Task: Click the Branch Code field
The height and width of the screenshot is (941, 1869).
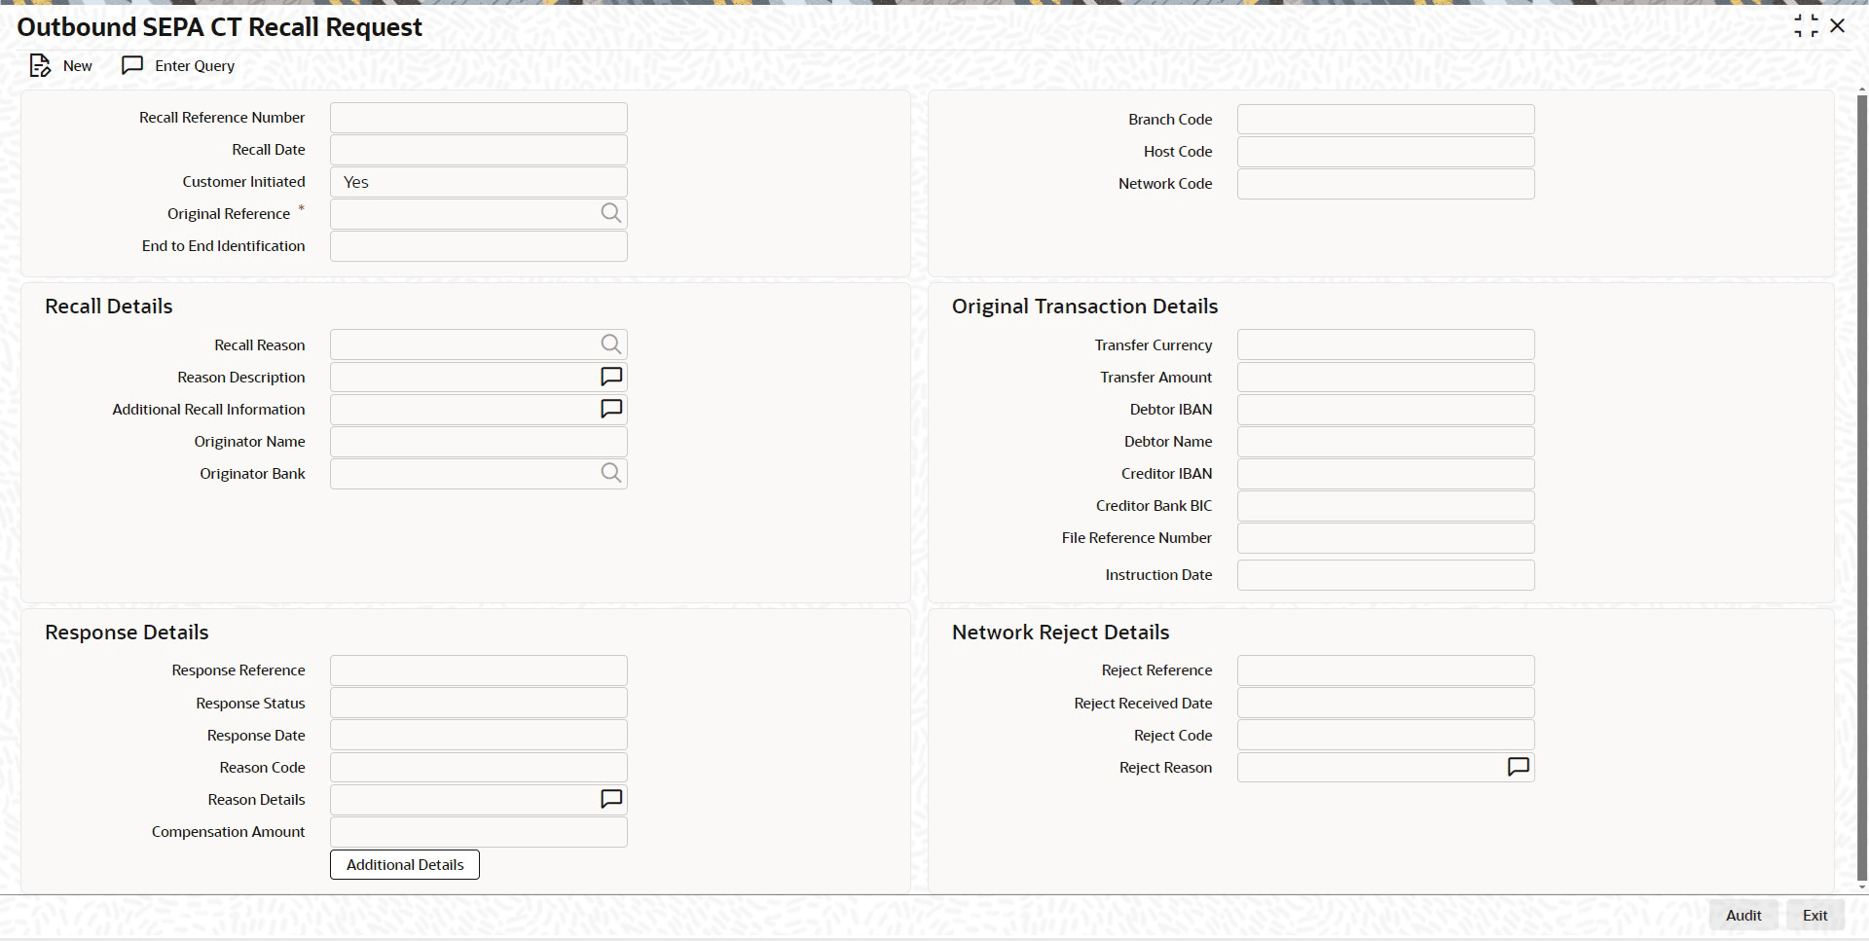Action: [1386, 120]
